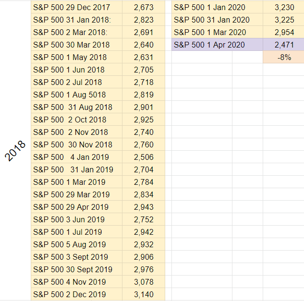This screenshot has width=304, height=301.
Task: Click the value 2,691
Action: tap(144, 32)
